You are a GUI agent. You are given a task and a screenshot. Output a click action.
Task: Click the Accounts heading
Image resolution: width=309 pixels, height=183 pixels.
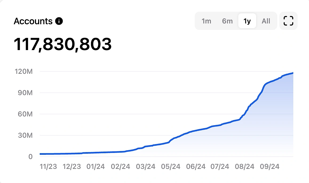[x=33, y=21]
